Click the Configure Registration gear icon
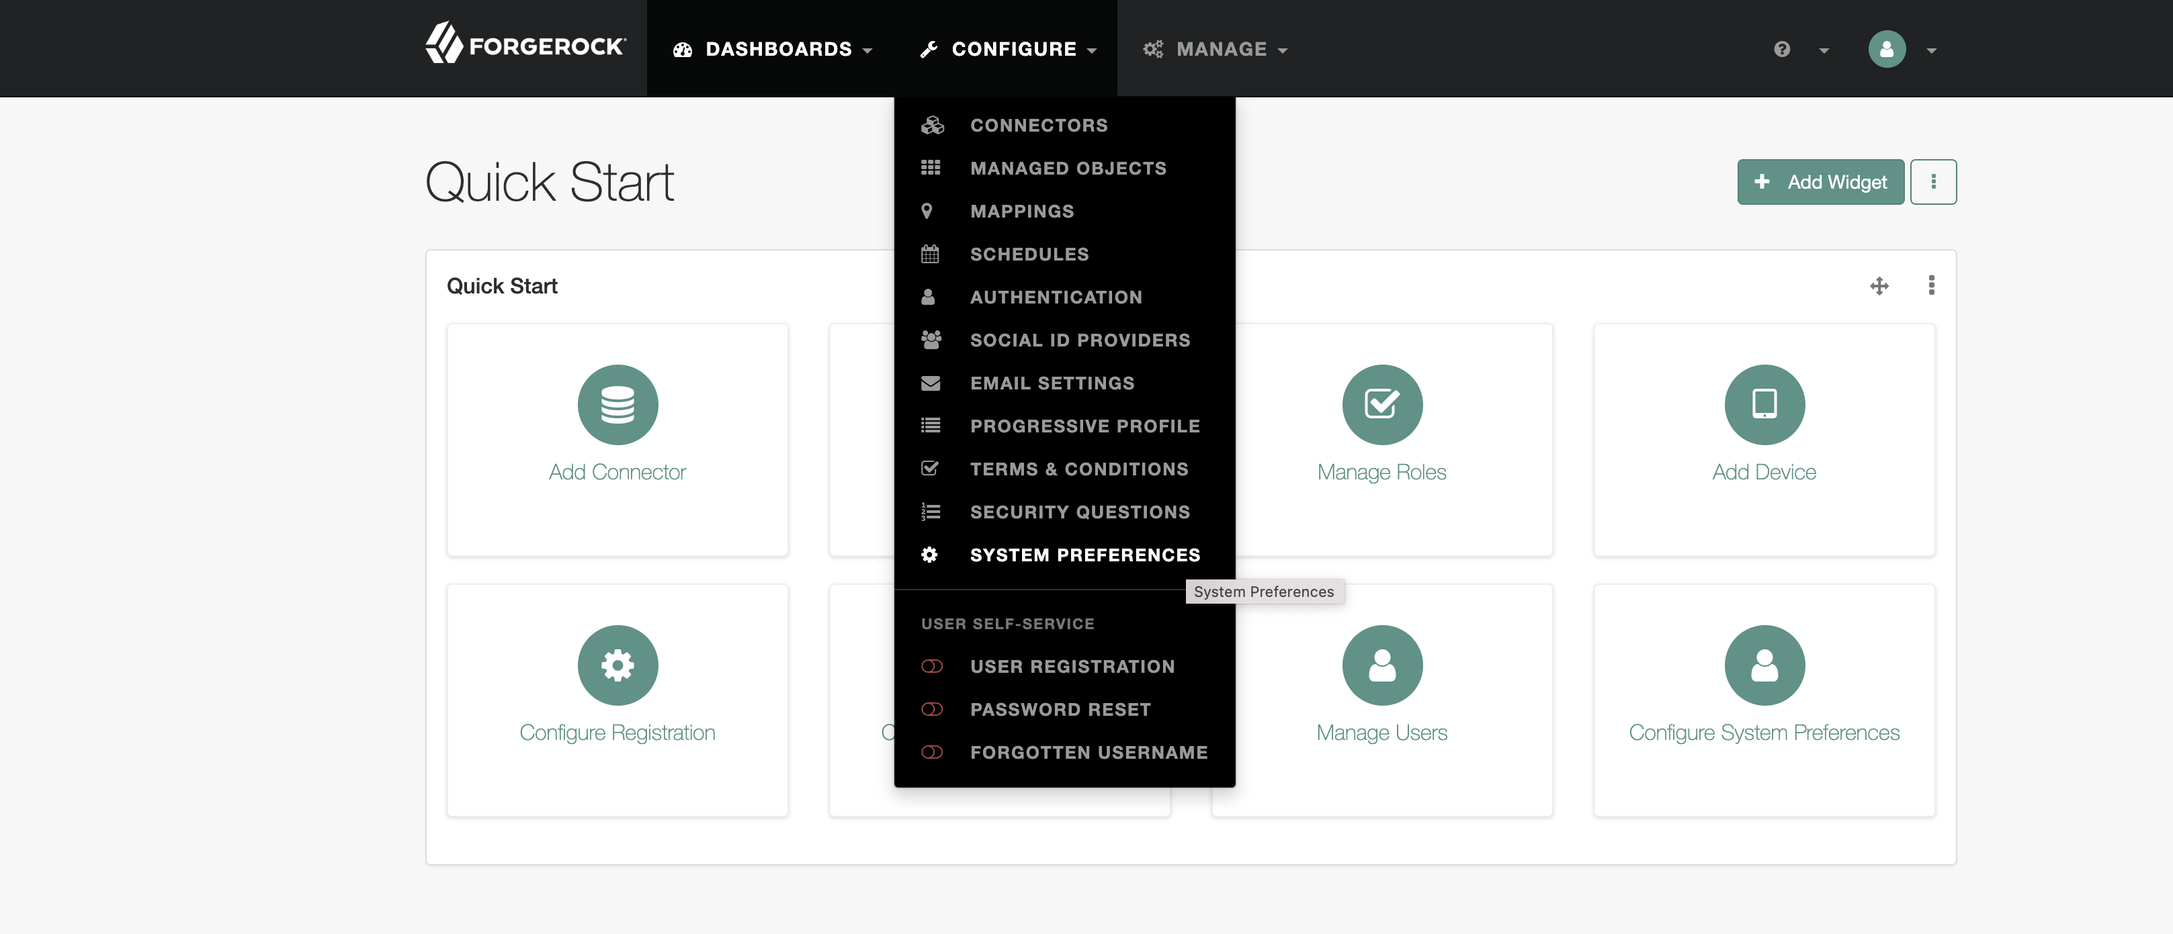The height and width of the screenshot is (934, 2173). click(x=617, y=665)
